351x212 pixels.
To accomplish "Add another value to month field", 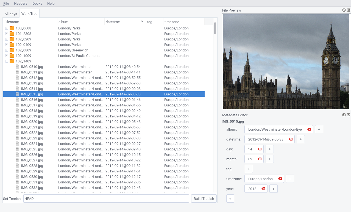I will [270, 159].
